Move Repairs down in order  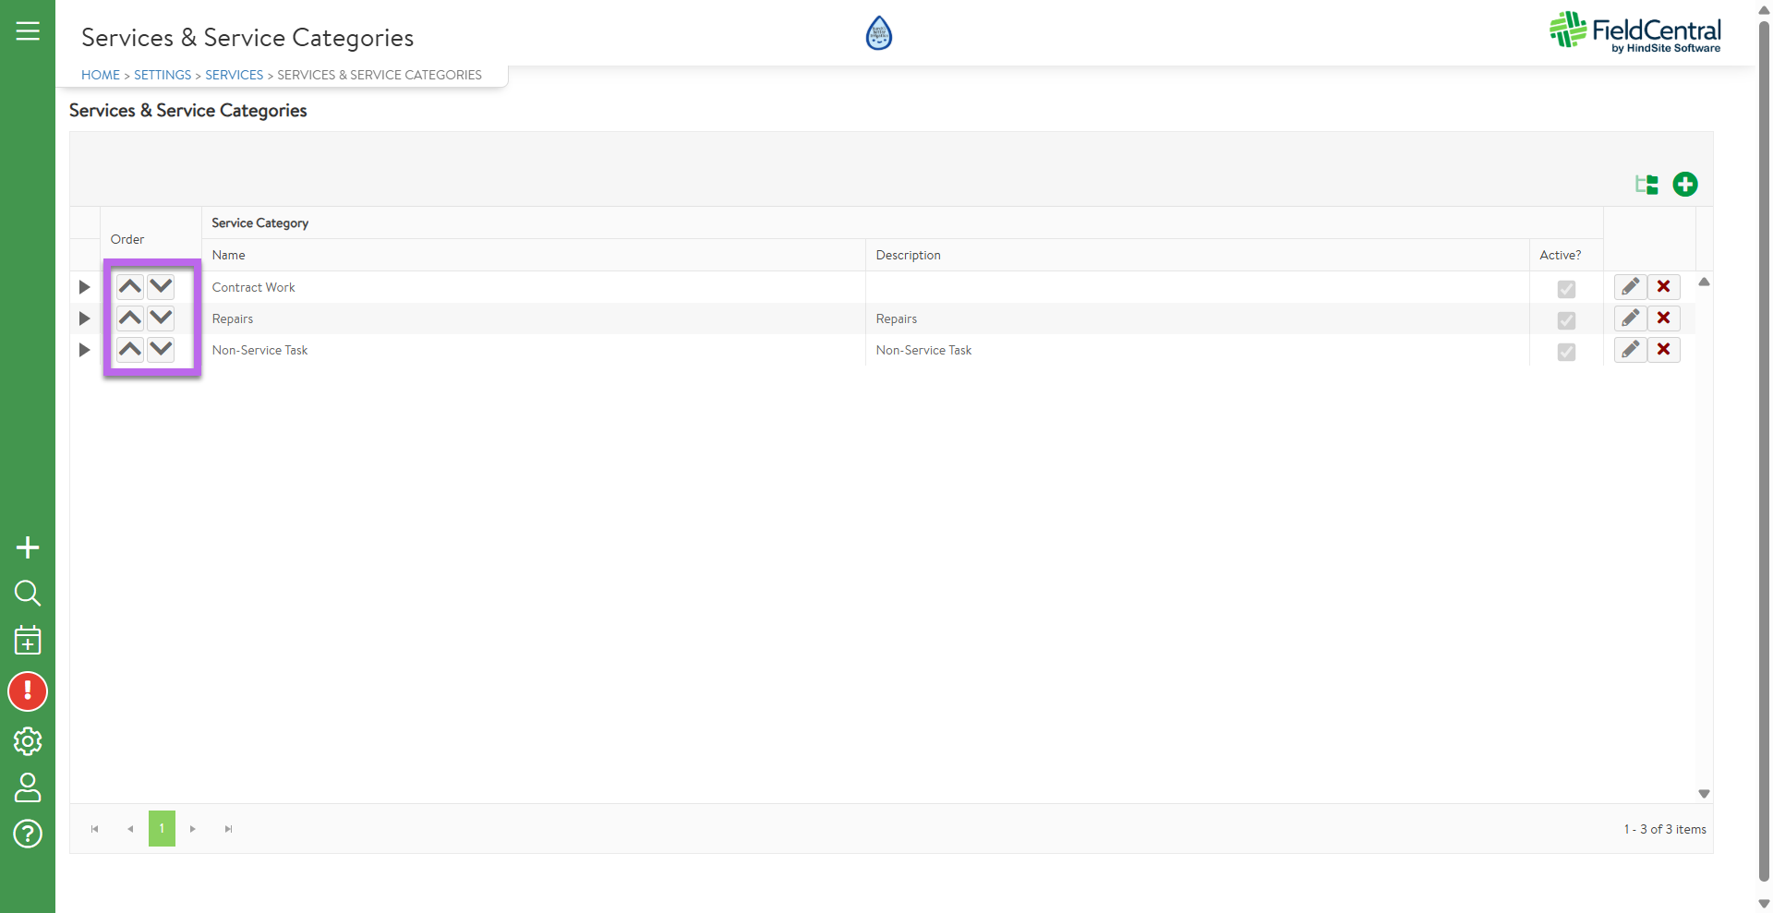coord(162,318)
